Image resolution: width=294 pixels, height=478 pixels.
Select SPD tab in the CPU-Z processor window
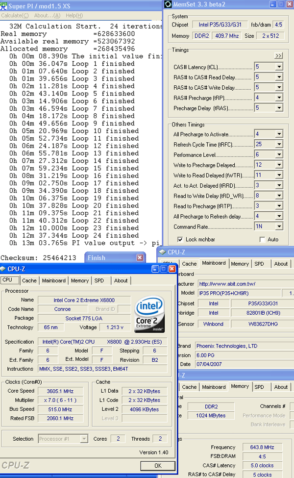click(x=99, y=281)
